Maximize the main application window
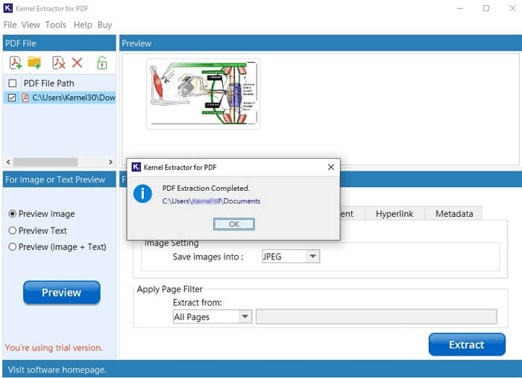 486,8
